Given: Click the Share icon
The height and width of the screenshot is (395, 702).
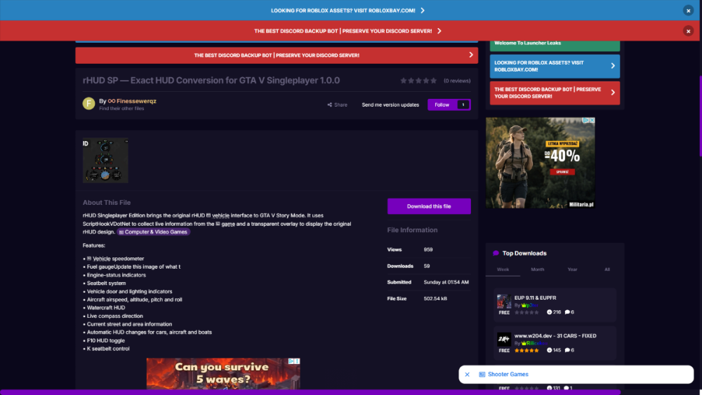Looking at the screenshot, I should tap(329, 105).
